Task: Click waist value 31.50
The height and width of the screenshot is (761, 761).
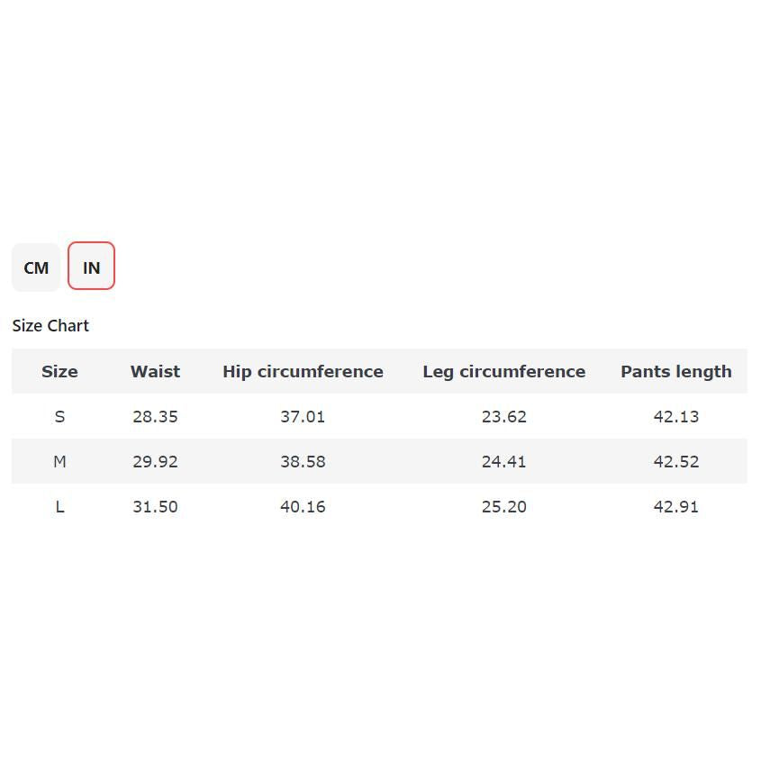Action: (155, 506)
